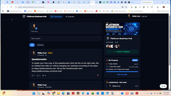Select the General filter pill
171x96 pixels.
(x=40, y=45)
